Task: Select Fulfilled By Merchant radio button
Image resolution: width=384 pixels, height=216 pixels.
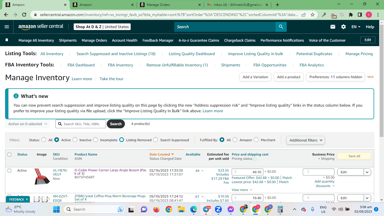Action: pos(256,140)
